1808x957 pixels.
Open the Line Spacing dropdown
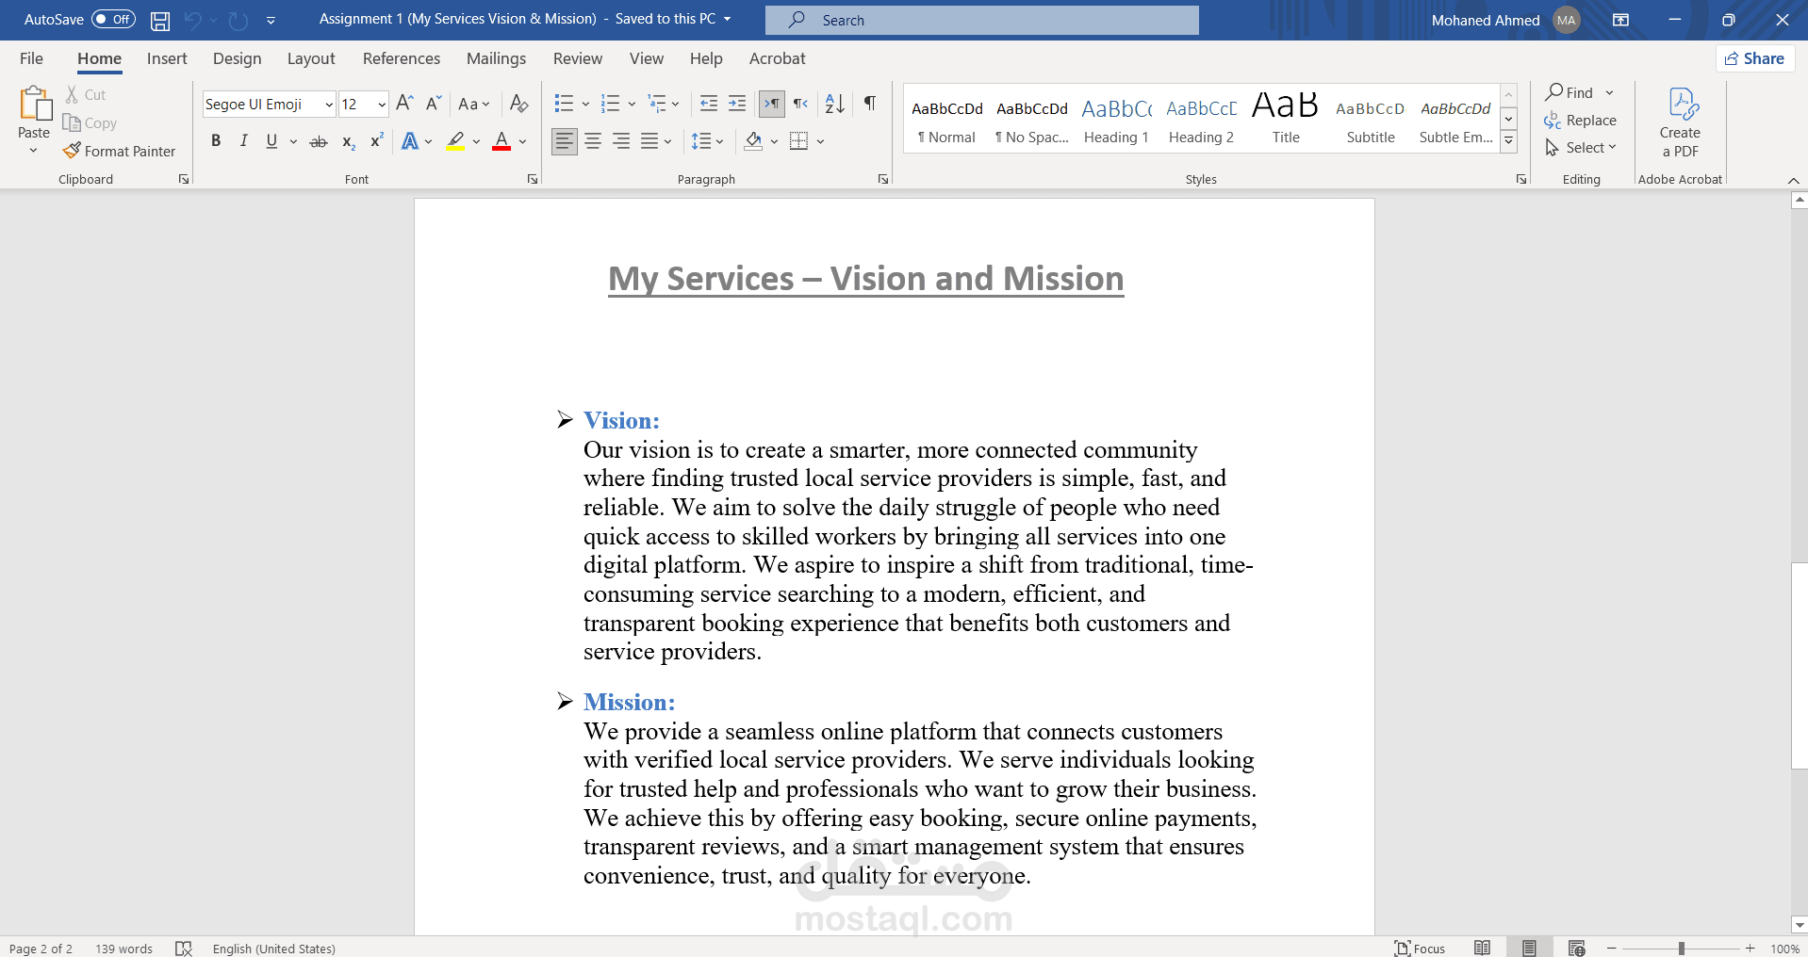pyautogui.click(x=707, y=141)
